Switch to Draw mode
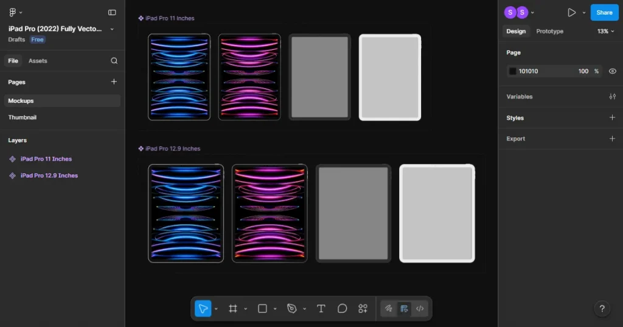The height and width of the screenshot is (327, 623). pyautogui.click(x=389, y=308)
